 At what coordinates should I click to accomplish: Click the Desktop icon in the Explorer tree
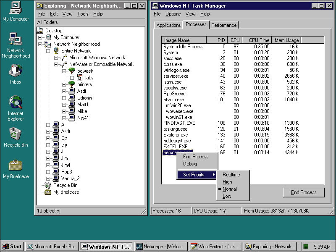(40, 30)
